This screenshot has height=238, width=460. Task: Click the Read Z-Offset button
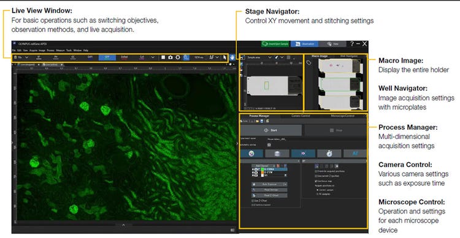pyautogui.click(x=270, y=195)
